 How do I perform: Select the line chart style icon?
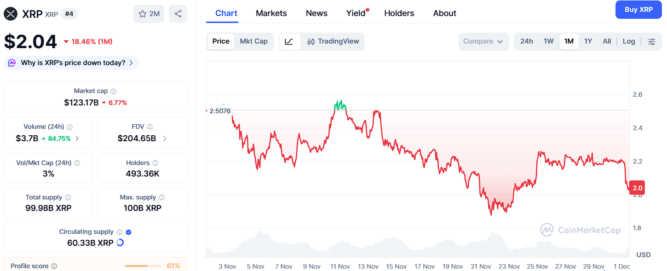289,41
